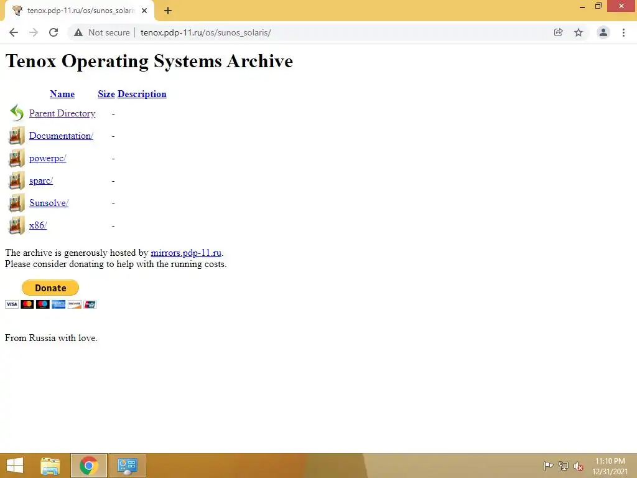Open the x86/ directory link
The image size is (637, 478).
pyautogui.click(x=38, y=225)
